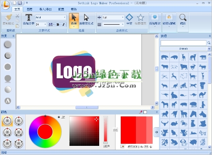The height and width of the screenshot is (155, 212).
Task: Pin the Effects panel
Action: 14,36
